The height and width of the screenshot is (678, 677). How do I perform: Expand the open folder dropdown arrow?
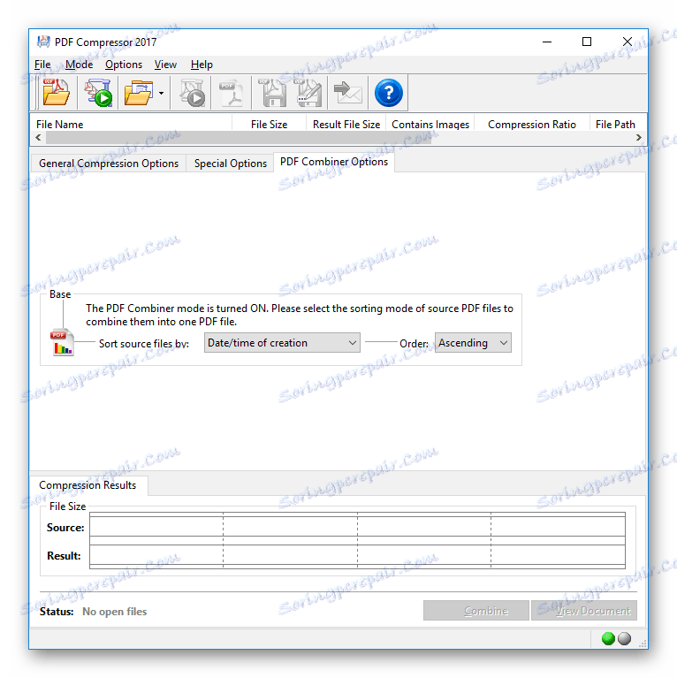coord(161,93)
